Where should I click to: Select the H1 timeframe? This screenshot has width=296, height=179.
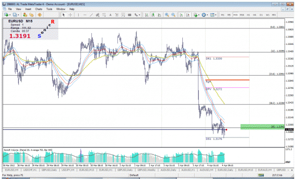point(248,15)
